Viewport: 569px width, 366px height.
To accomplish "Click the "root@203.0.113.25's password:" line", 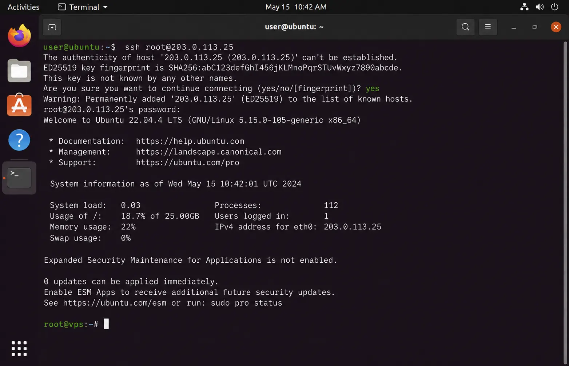I will [x=112, y=110].
